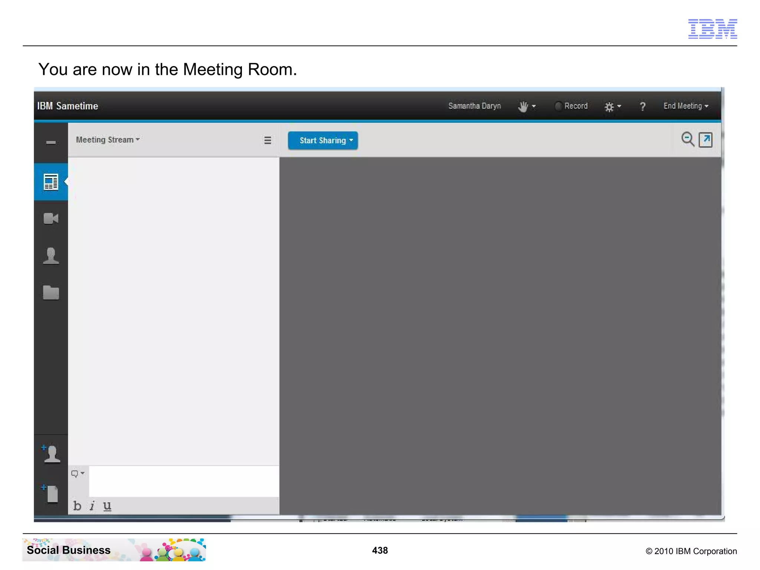Toggle meeting recording with Record
Image resolution: width=760 pixels, height=570 pixels.
coord(571,106)
